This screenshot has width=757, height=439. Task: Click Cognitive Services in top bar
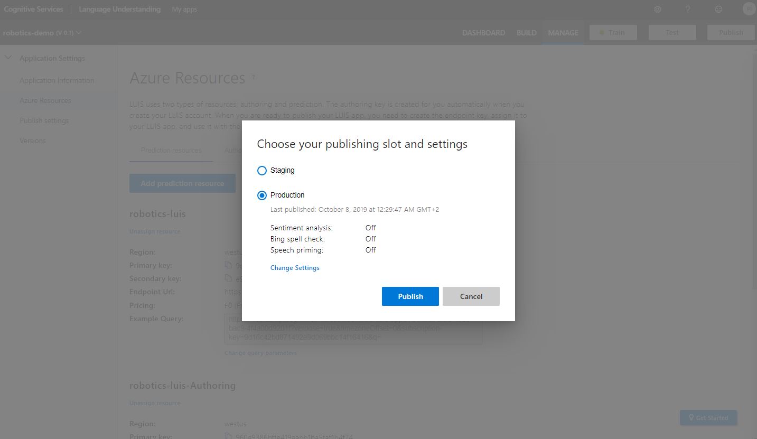tap(33, 10)
